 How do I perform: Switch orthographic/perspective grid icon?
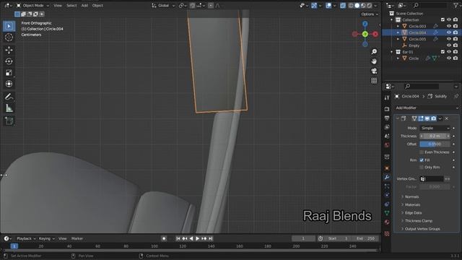[x=374, y=81]
